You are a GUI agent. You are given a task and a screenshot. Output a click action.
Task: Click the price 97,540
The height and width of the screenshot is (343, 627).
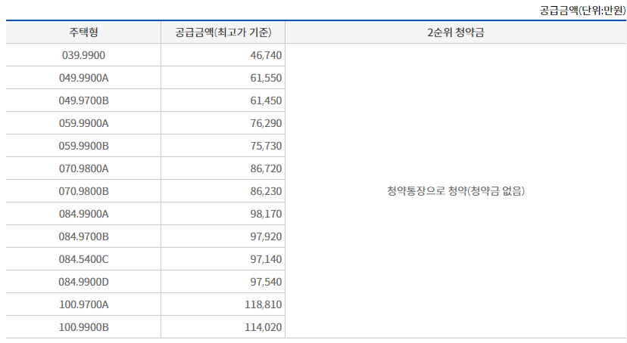pos(266,283)
